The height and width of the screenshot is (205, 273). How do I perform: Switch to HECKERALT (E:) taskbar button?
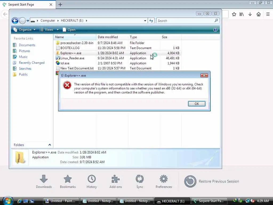point(172,201)
